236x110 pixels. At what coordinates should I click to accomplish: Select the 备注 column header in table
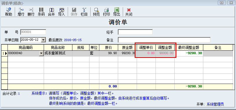(x=218, y=47)
